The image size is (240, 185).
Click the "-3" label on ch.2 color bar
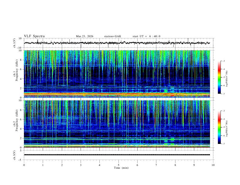coord(224,111)
